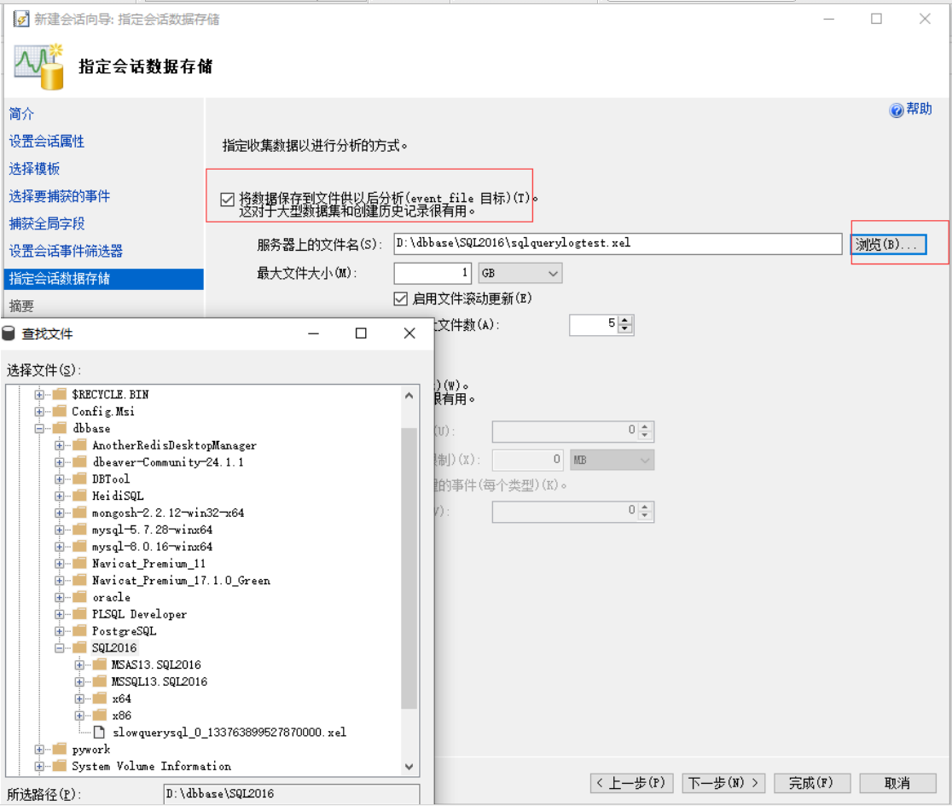Select mysql-8.0.16-winx64 folder in tree
The height and width of the screenshot is (806, 952).
click(153, 547)
